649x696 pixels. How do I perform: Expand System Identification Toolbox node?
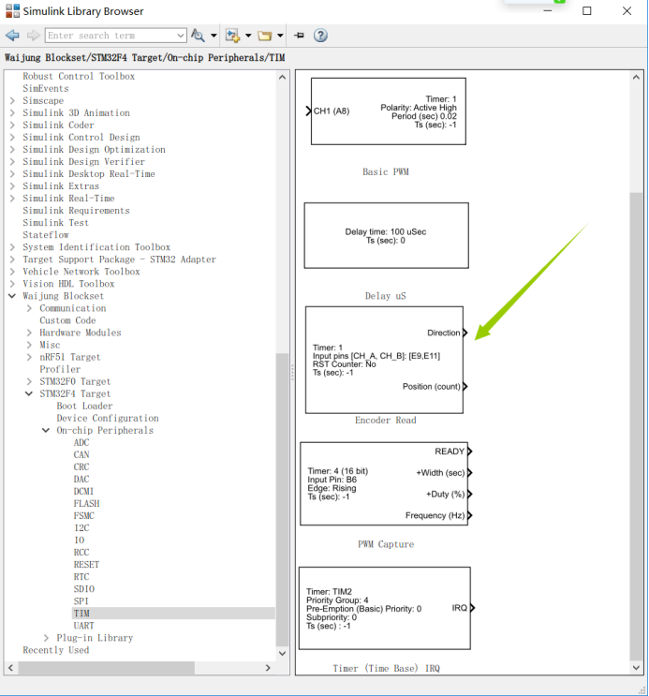(12, 247)
